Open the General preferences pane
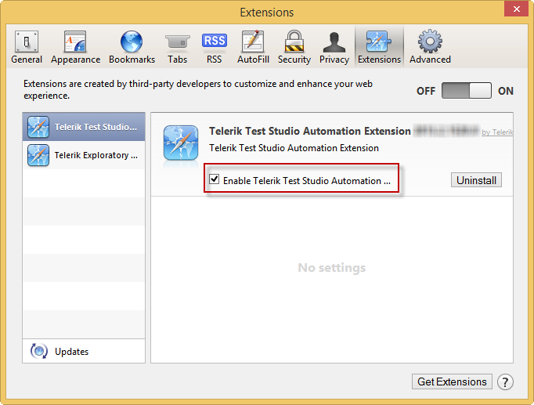Image resolution: width=534 pixels, height=405 pixels. pyautogui.click(x=27, y=48)
